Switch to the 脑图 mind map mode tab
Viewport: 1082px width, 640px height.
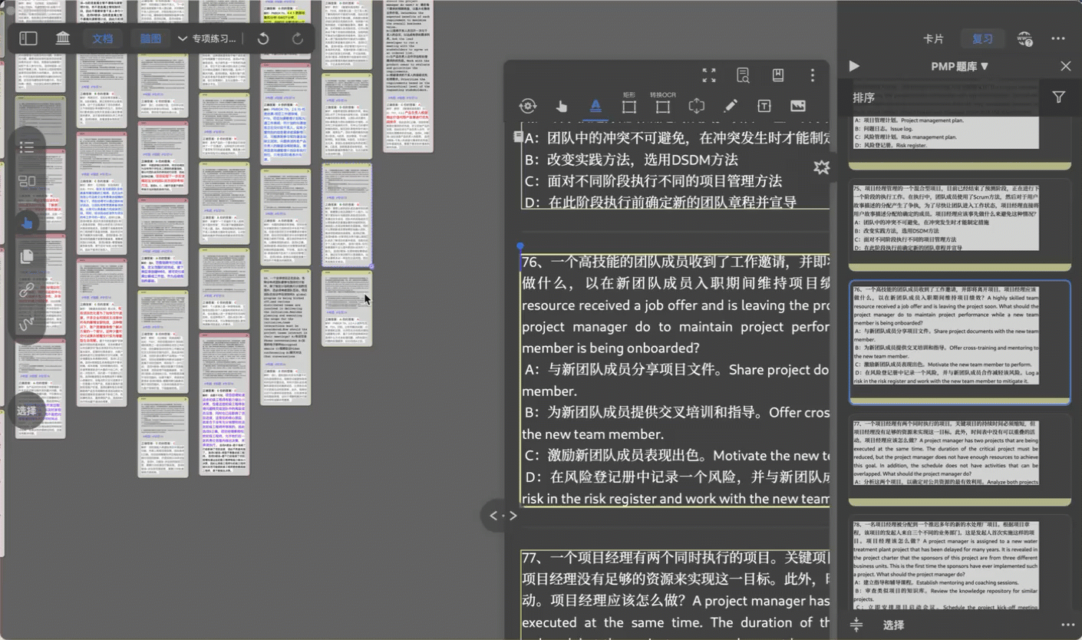click(x=150, y=38)
